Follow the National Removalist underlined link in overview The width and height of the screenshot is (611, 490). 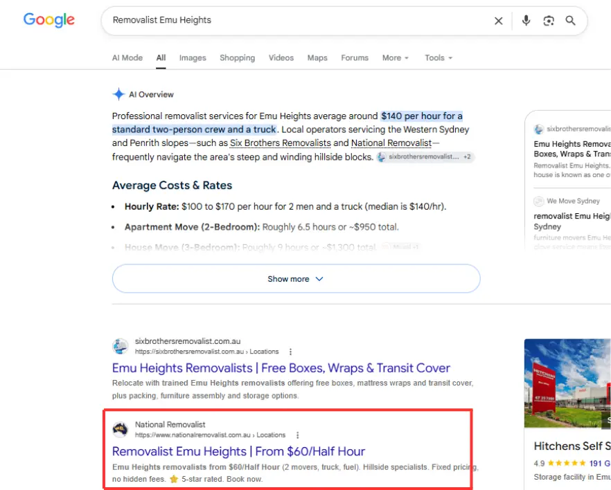tap(391, 143)
